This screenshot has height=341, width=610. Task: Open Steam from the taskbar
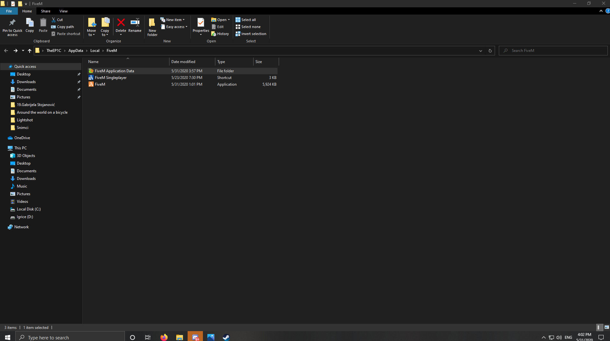pos(226,337)
